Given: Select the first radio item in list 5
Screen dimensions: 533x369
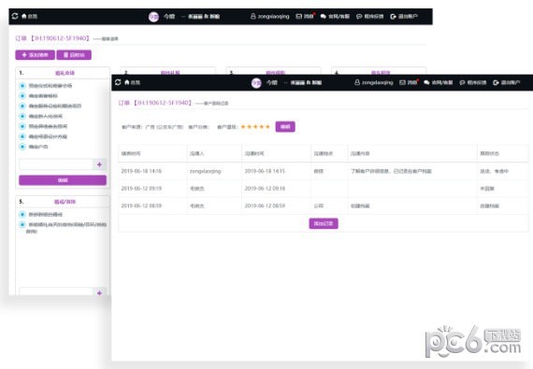Looking at the screenshot, I should tap(22, 214).
